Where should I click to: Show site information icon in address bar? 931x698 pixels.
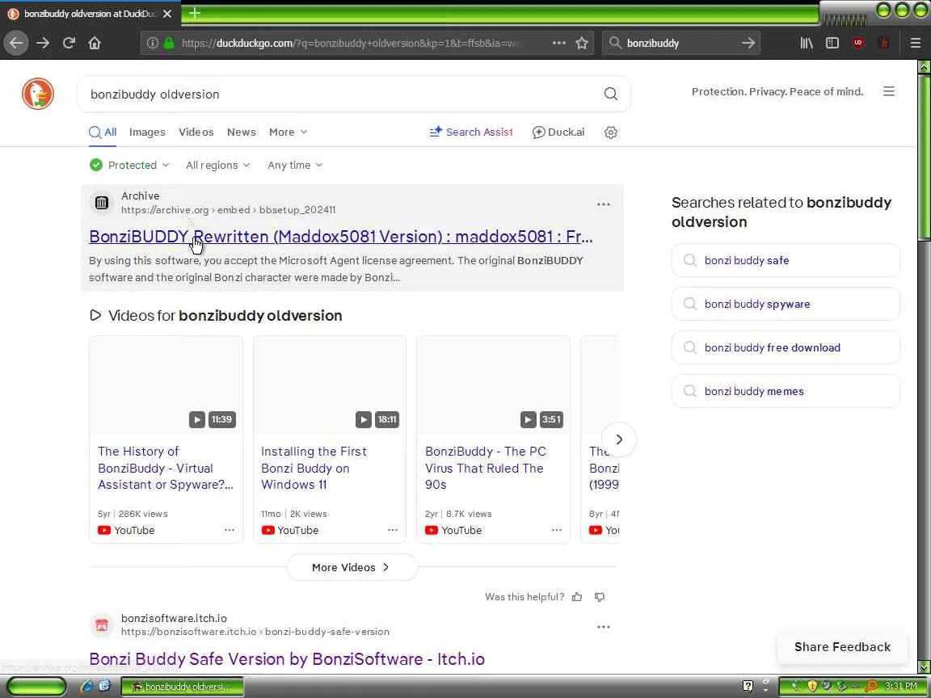point(153,43)
